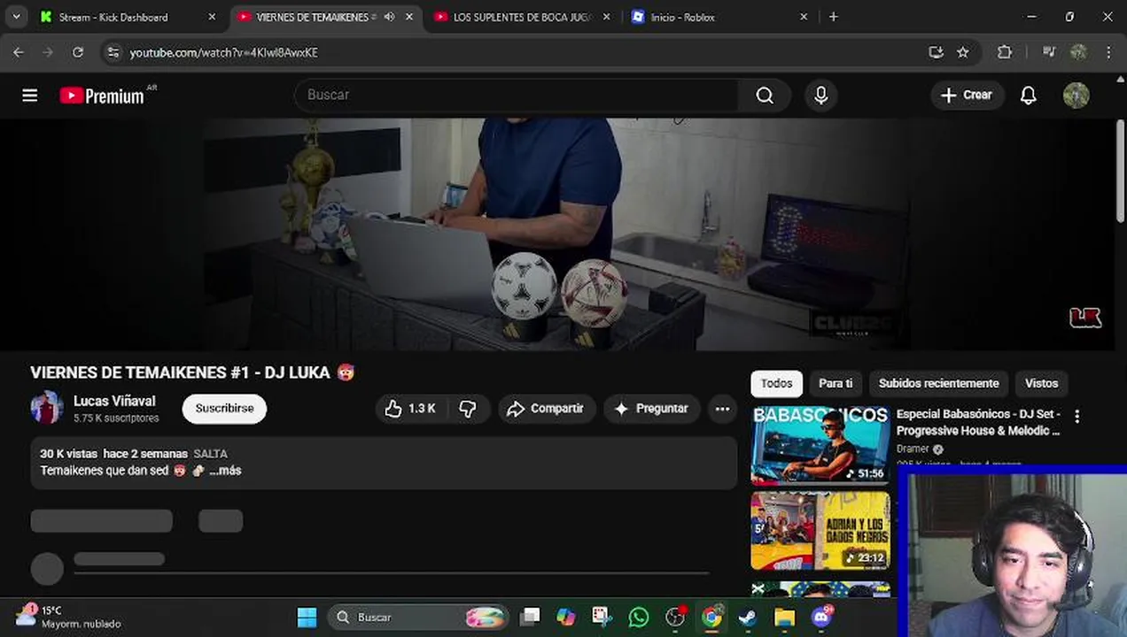1127x637 pixels.
Task: Close the Kick Dashboard tab
Action: pyautogui.click(x=212, y=17)
